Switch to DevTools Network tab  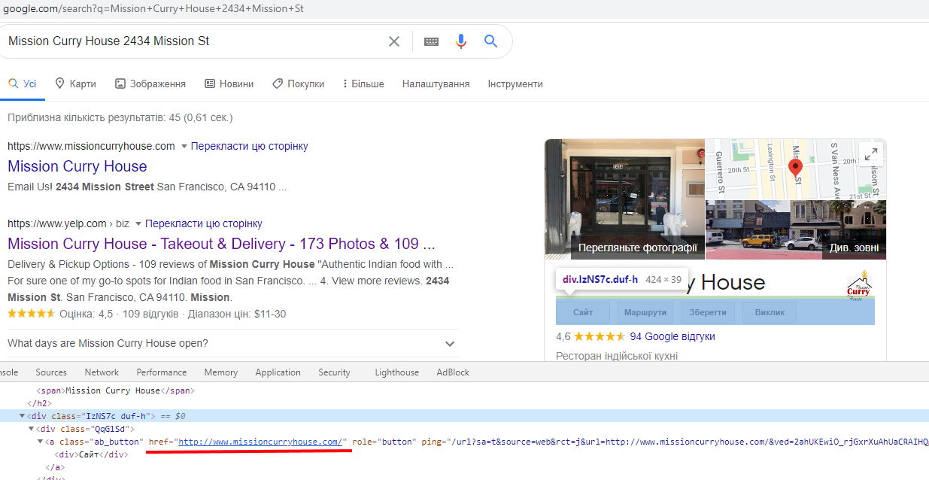pyautogui.click(x=102, y=372)
